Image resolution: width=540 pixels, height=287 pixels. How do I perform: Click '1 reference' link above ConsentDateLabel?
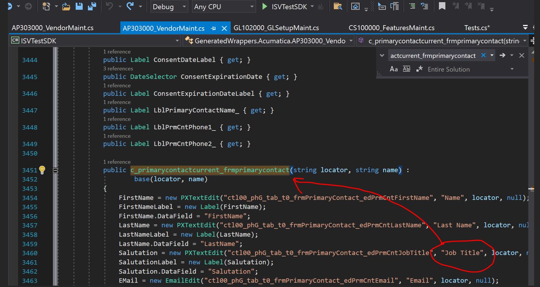coord(117,52)
